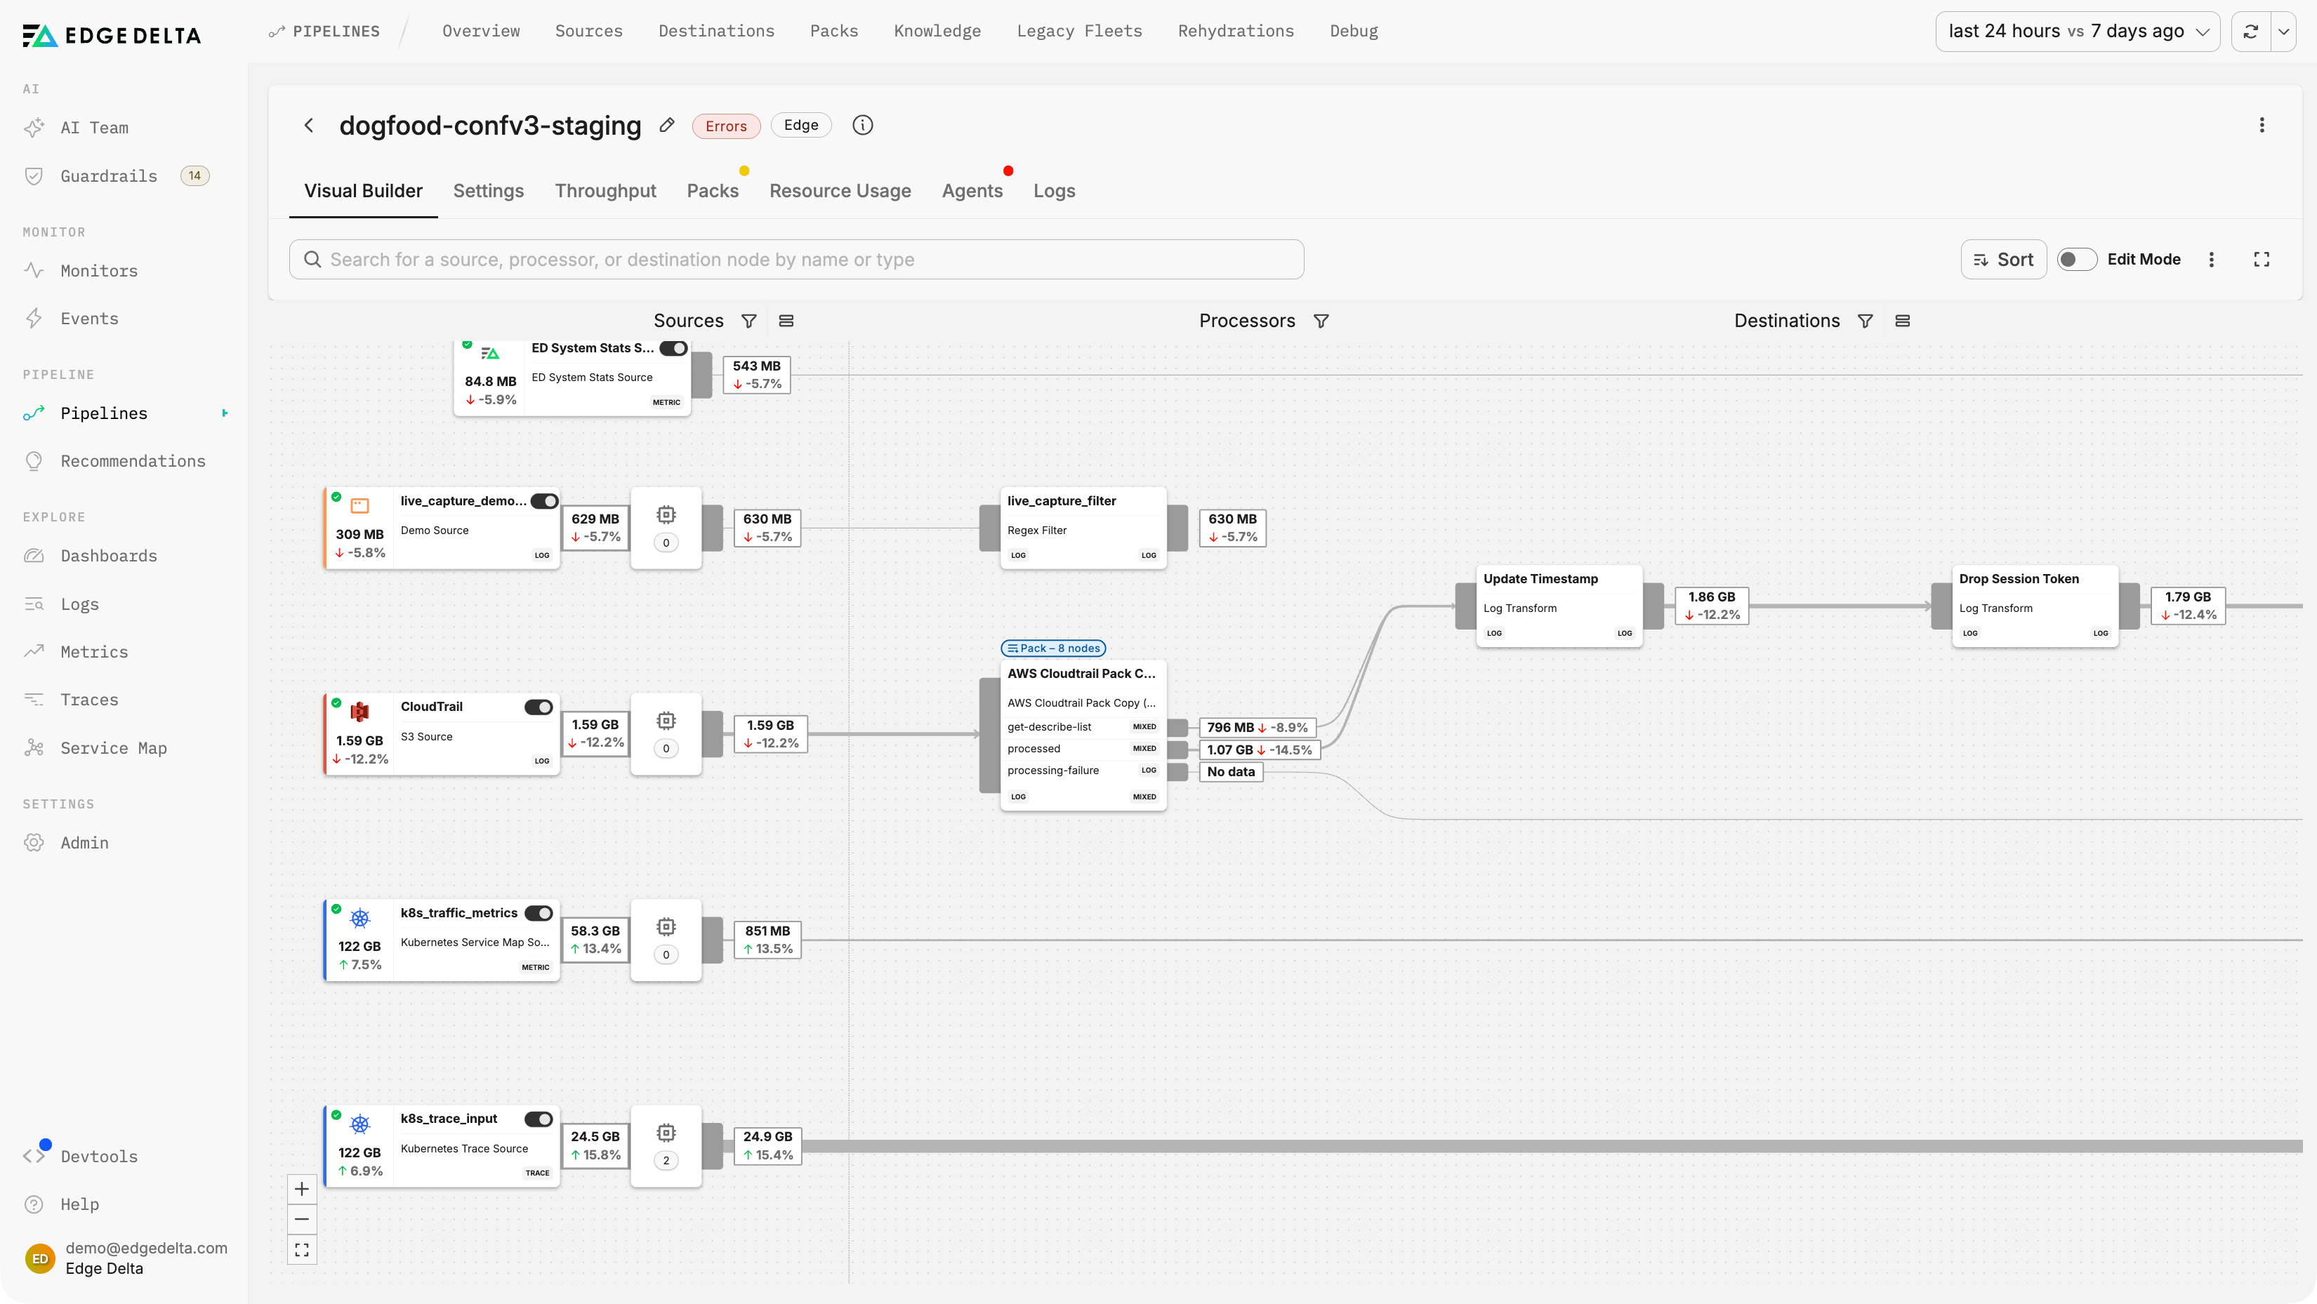Enter fullscreen view beside Edit Mode

pos(2262,259)
